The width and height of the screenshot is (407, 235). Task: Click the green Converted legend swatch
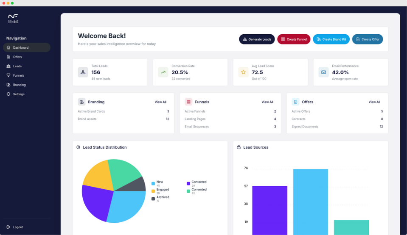188,191
